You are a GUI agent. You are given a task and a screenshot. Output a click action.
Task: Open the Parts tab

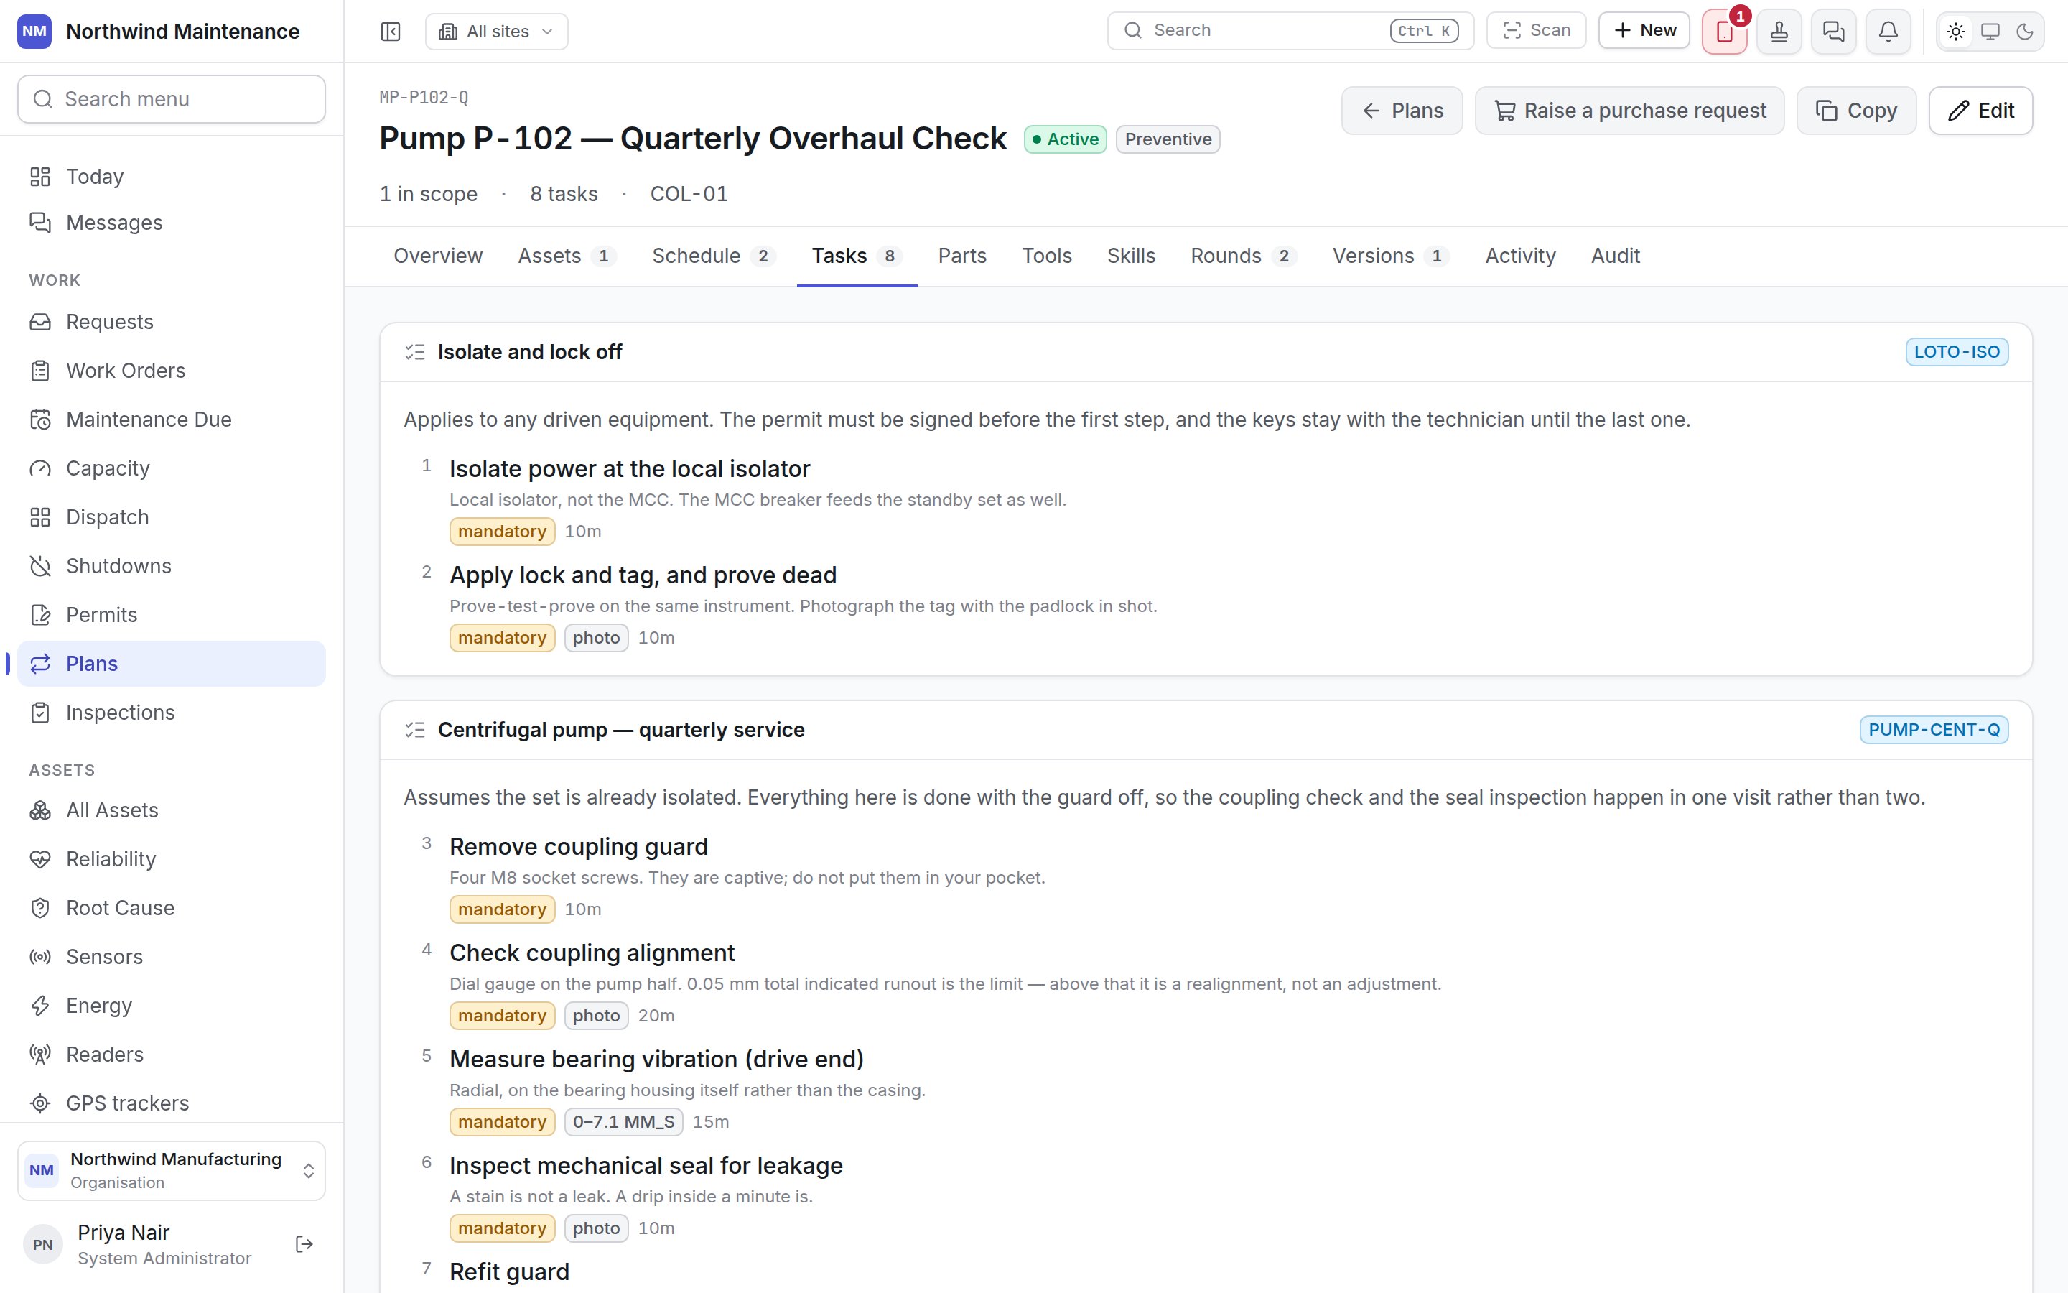(x=962, y=256)
